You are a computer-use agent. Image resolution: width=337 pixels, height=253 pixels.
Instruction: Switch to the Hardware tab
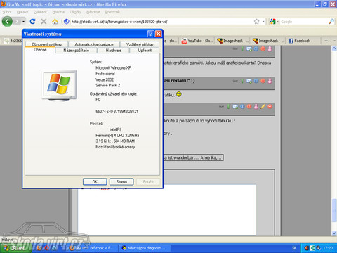tap(114, 51)
